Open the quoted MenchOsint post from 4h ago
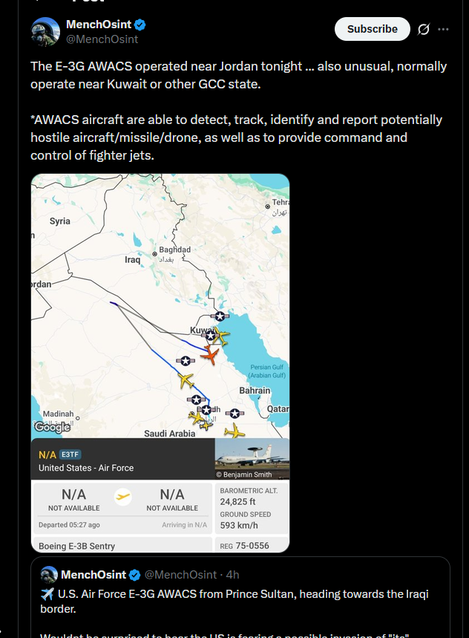The height and width of the screenshot is (638, 469). (240, 596)
